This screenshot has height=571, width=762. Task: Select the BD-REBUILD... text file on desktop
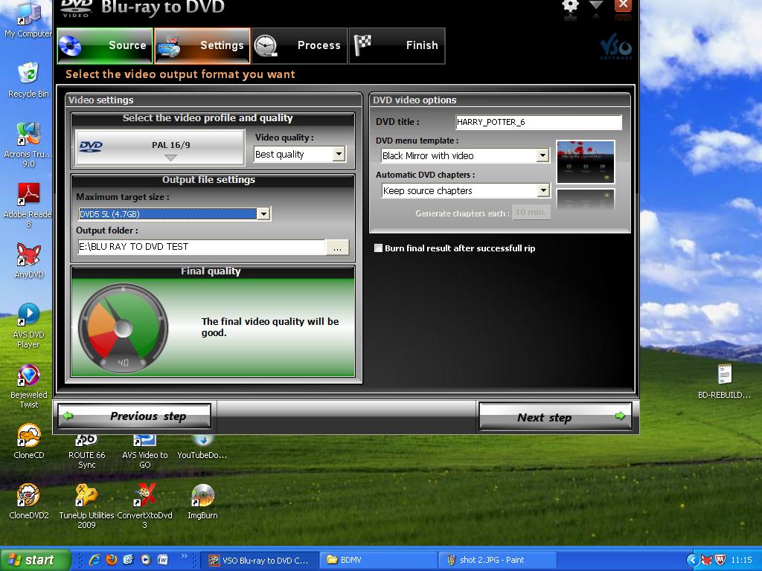(x=724, y=381)
